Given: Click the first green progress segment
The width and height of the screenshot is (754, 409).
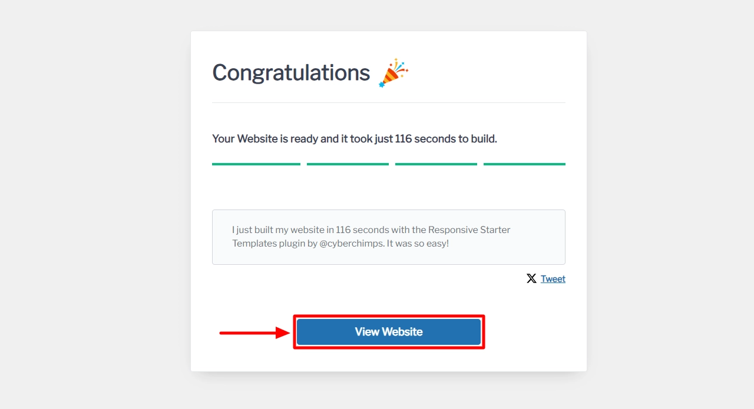Looking at the screenshot, I should pos(256,163).
